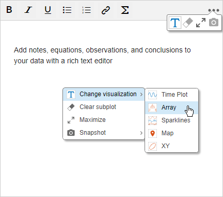223x197 pixels.
Task: Choose Map visualization
Action: pos(172,133)
